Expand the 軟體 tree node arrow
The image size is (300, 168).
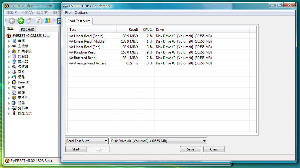9,93
